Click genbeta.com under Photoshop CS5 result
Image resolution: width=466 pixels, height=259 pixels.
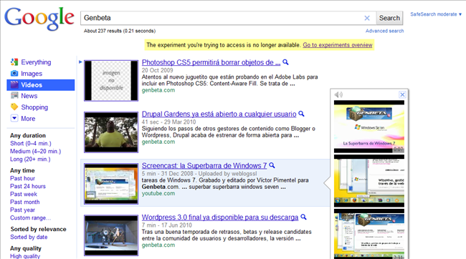point(158,90)
